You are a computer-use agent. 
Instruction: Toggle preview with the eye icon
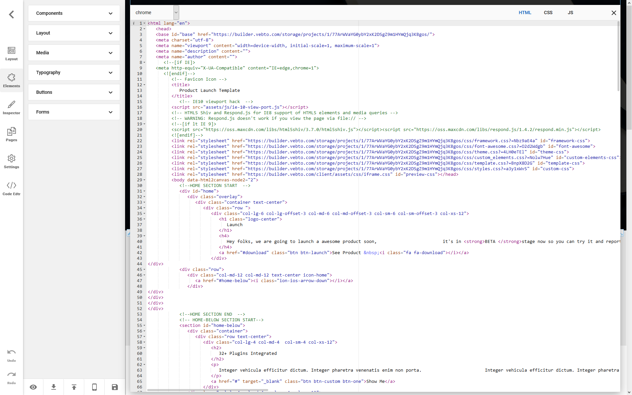pos(33,387)
